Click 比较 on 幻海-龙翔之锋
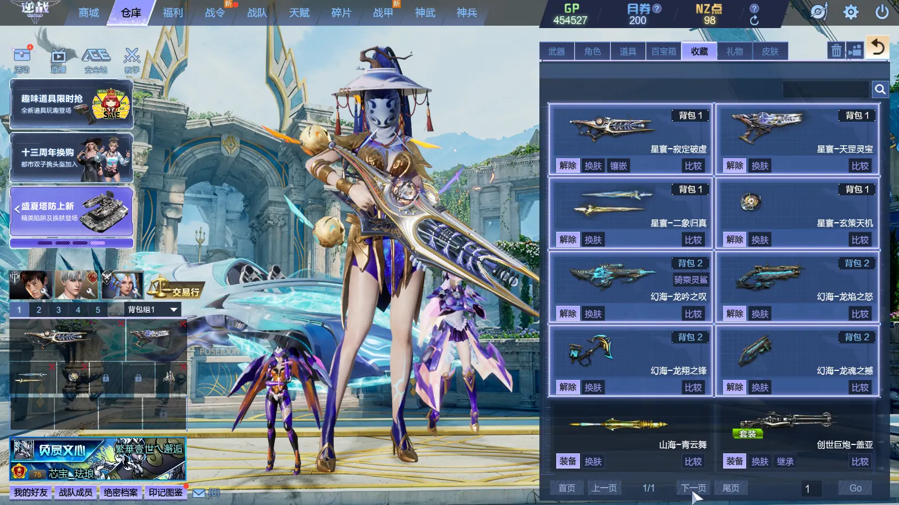The height and width of the screenshot is (505, 899). [693, 387]
